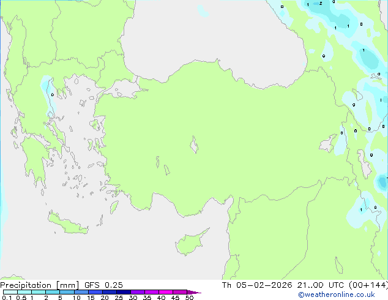Click the legend label "0.1"
This screenshot has width=388, height=300.
tap(7, 298)
